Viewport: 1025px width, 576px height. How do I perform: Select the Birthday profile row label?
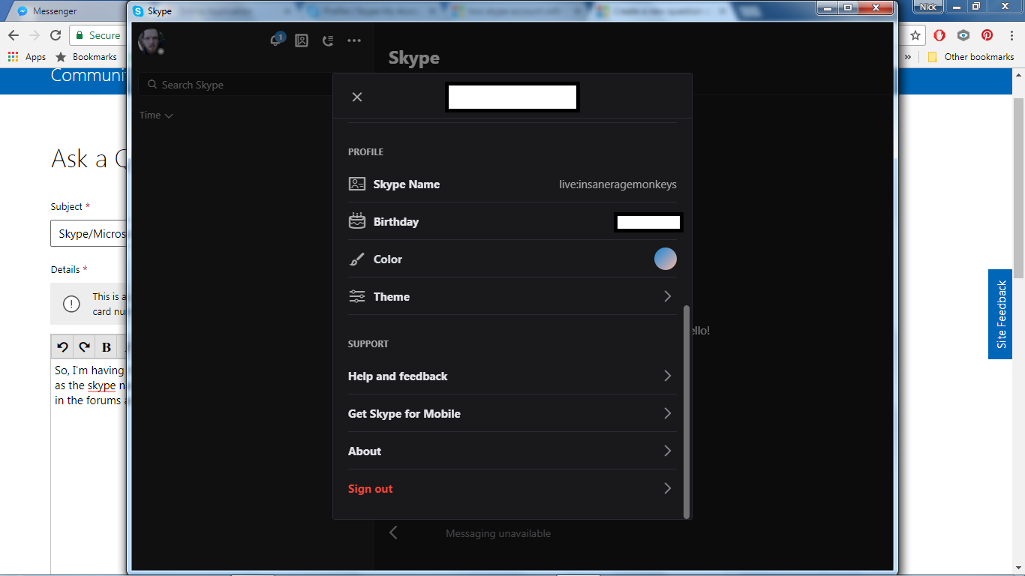[x=396, y=222]
